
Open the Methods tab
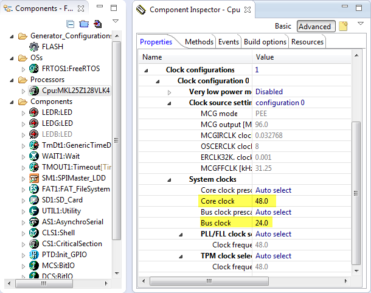pos(198,42)
